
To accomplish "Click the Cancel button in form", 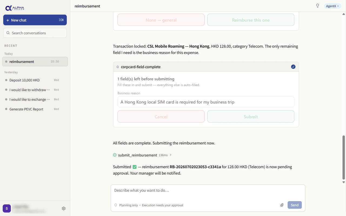I will [x=161, y=117].
